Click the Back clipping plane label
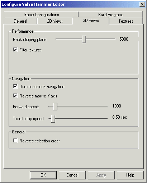This screenshot has height=183, width=147. [x=30, y=40]
